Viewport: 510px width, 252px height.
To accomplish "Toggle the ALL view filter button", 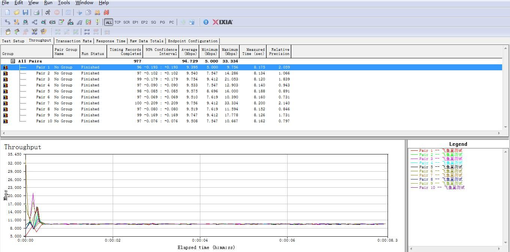I will pyautogui.click(x=109, y=22).
